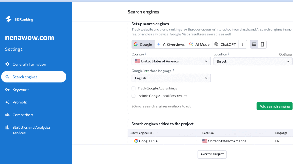Grab the drag handle beside Google USA
The image size is (293, 164).
point(131,141)
